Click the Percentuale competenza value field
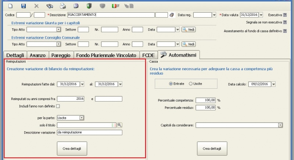The image size is (294, 160). point(205,100)
